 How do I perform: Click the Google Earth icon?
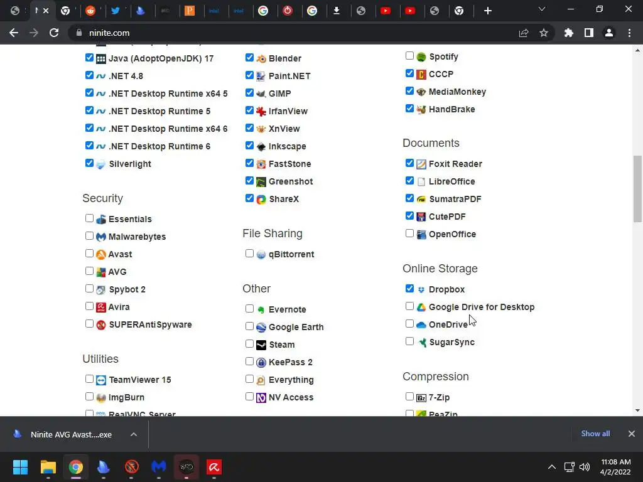click(x=261, y=328)
